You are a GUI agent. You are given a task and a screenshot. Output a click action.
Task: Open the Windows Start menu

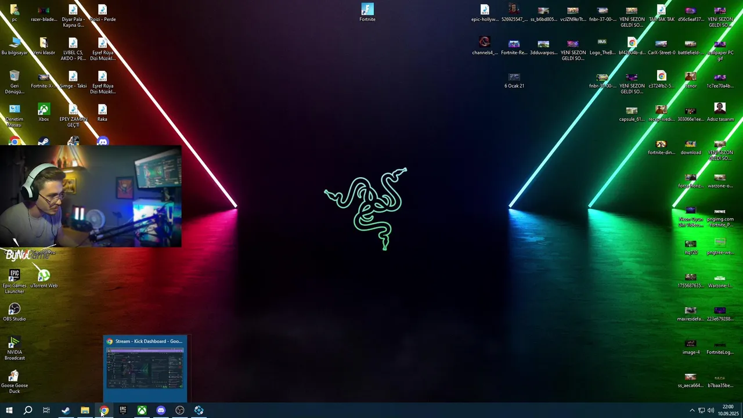pyautogui.click(x=9, y=410)
